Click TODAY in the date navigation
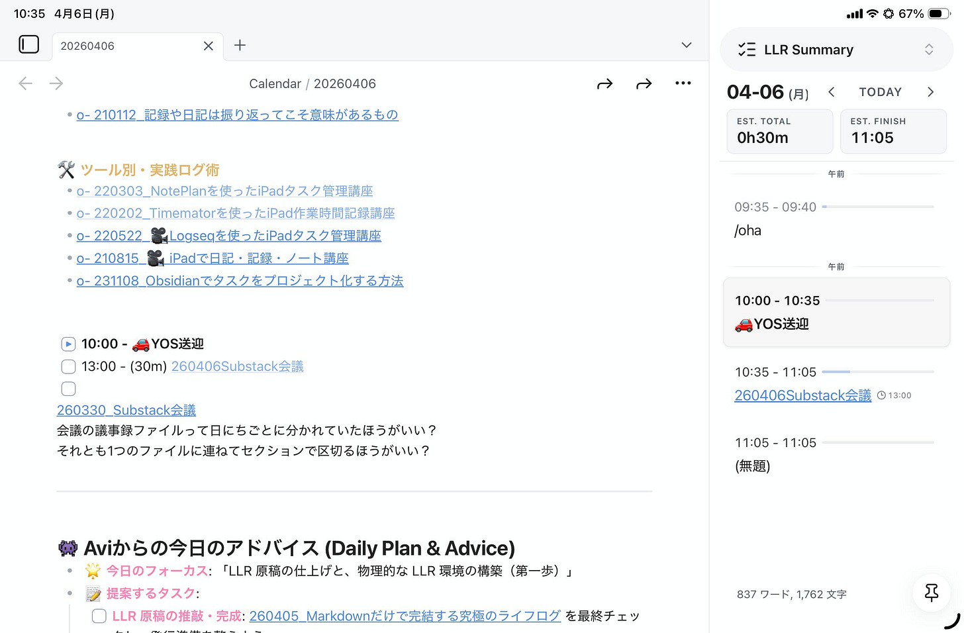Screen dimensions: 964x633 [x=880, y=91]
